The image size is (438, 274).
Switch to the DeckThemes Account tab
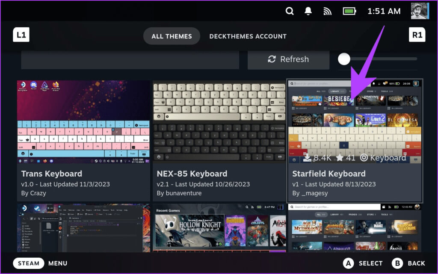click(x=248, y=36)
